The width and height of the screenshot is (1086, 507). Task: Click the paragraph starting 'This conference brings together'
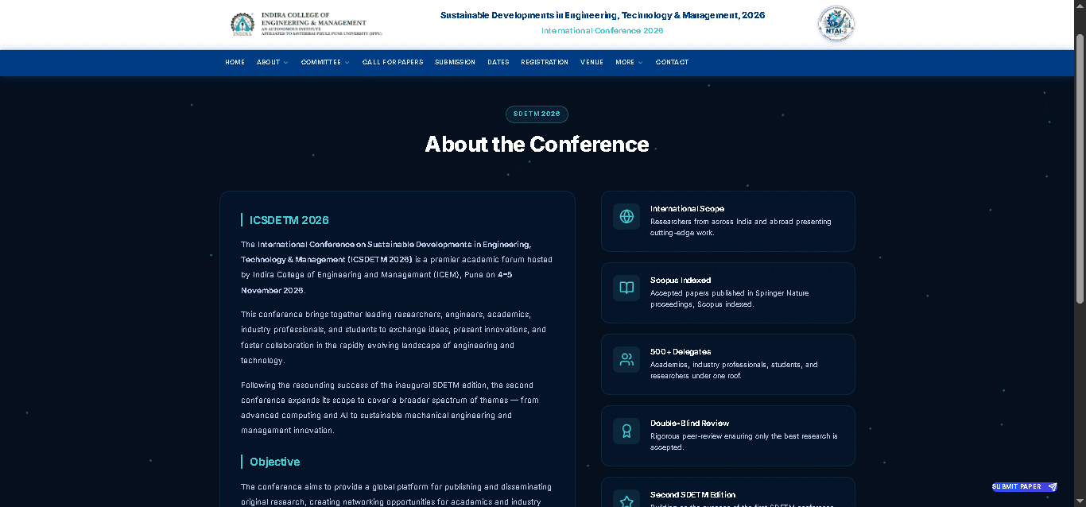pyautogui.click(x=394, y=338)
